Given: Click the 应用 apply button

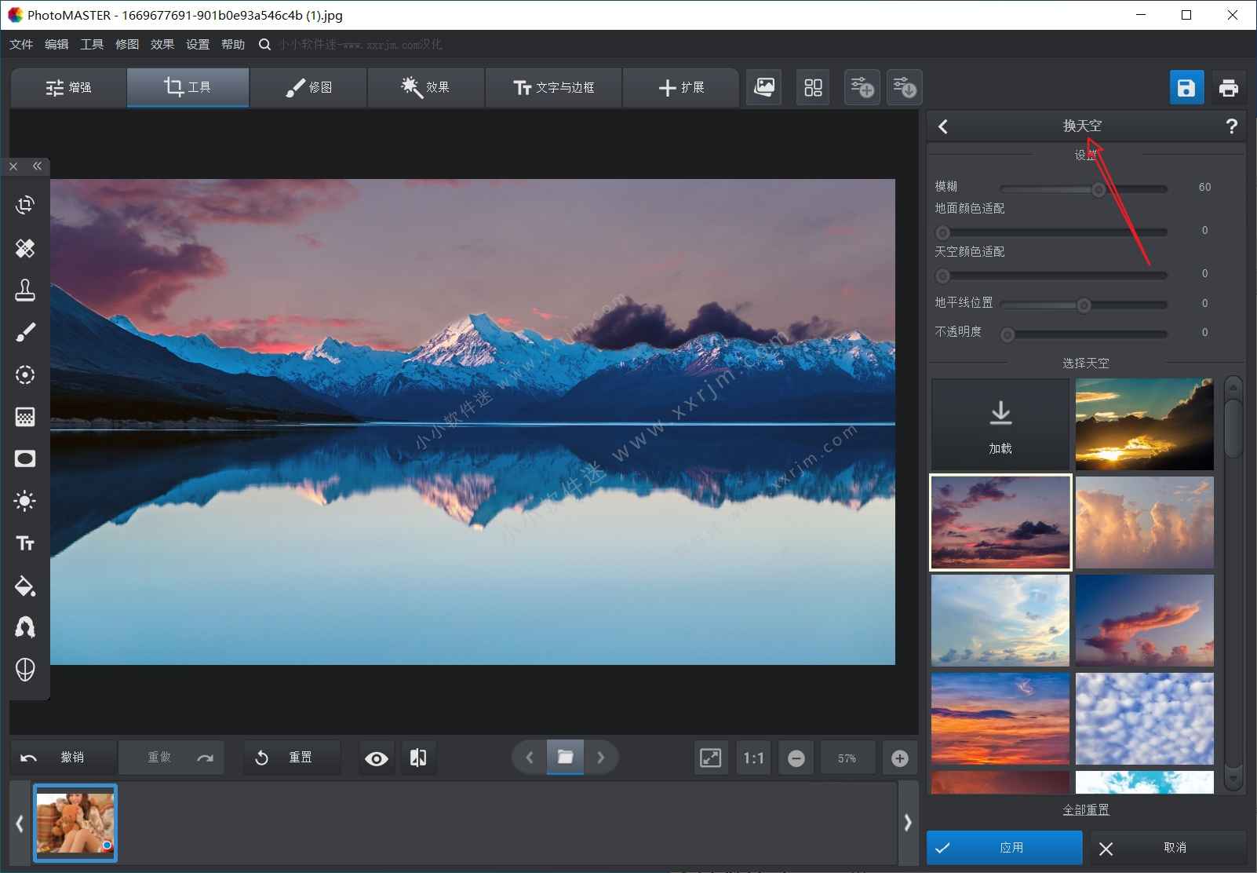Looking at the screenshot, I should [x=1004, y=848].
